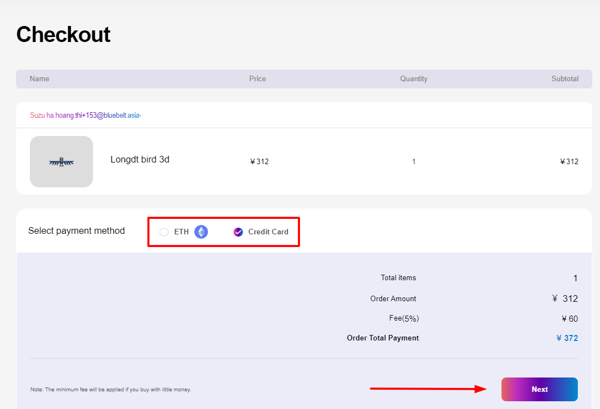Image resolution: width=600 pixels, height=409 pixels.
Task: Click the Longdt bird 3d product thumbnail
Action: 61,161
